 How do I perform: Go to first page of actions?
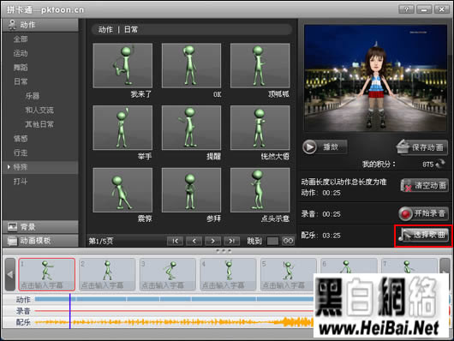coord(175,241)
